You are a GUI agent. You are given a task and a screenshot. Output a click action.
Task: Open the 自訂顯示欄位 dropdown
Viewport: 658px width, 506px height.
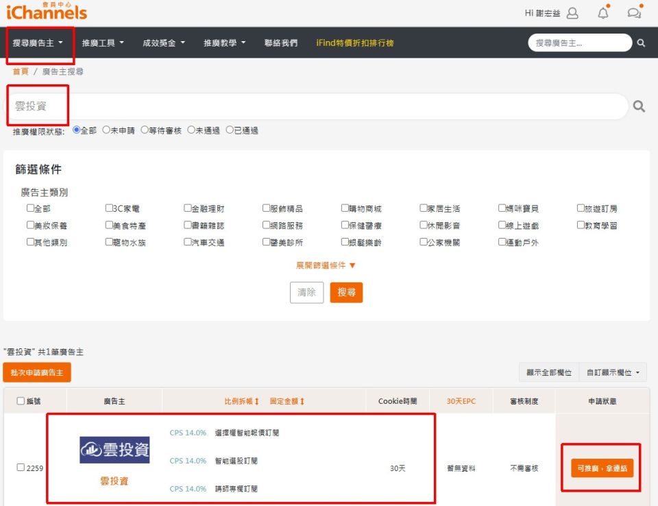tap(613, 372)
